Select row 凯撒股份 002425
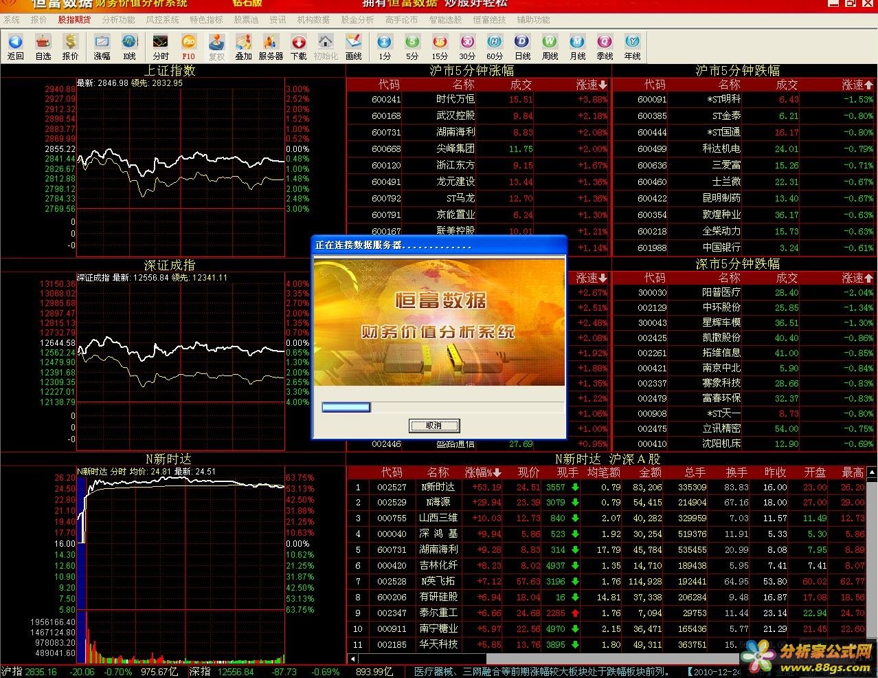Image resolution: width=878 pixels, height=678 pixels. pos(745,338)
